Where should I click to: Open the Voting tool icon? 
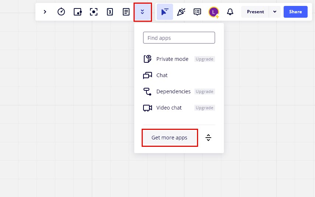pos(77,12)
